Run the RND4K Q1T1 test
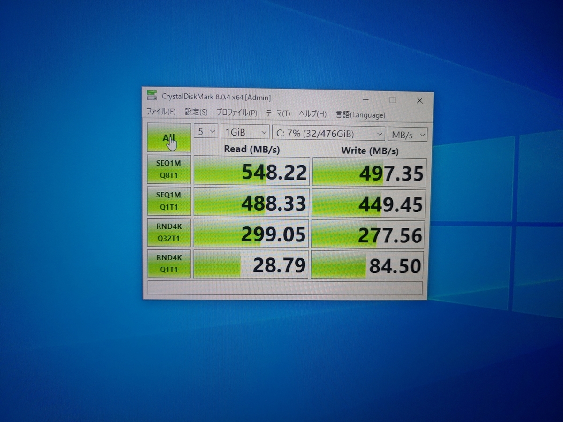 (x=169, y=264)
